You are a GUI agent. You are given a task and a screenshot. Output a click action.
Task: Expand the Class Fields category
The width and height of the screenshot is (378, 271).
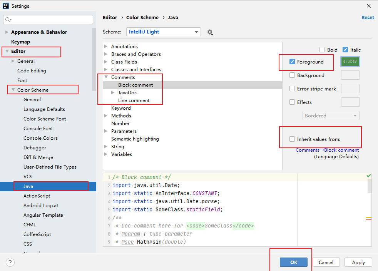click(x=106, y=62)
